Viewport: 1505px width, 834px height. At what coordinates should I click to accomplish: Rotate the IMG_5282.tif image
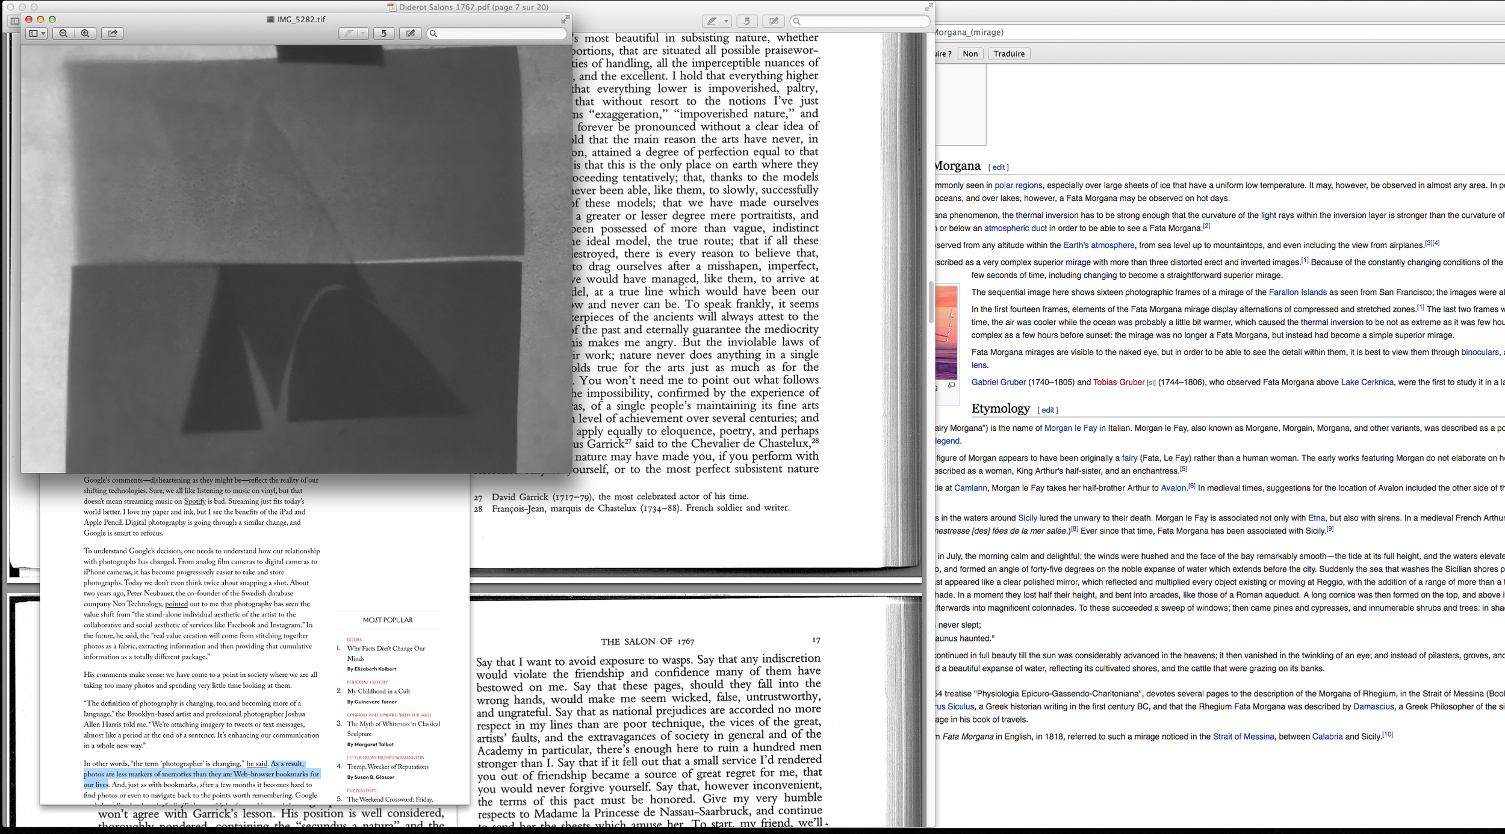383,34
